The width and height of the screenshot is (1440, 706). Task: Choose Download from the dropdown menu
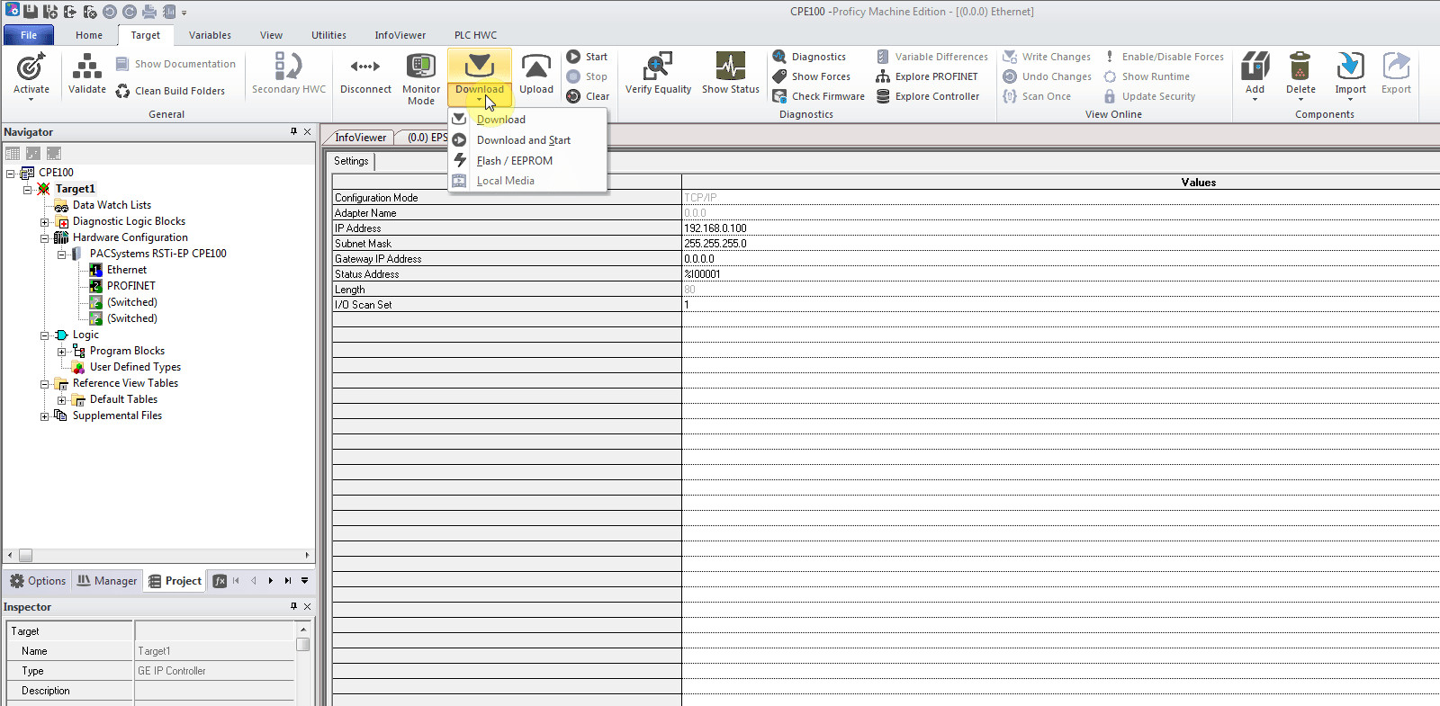click(527, 119)
